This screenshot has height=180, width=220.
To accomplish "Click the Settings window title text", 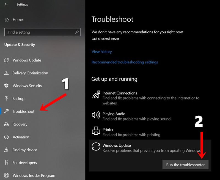I will [22, 4].
